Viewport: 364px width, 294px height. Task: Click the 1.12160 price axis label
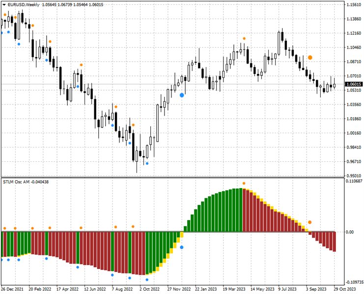tap(354, 33)
